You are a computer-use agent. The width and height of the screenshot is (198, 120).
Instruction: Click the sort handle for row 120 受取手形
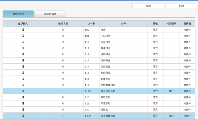point(23,97)
